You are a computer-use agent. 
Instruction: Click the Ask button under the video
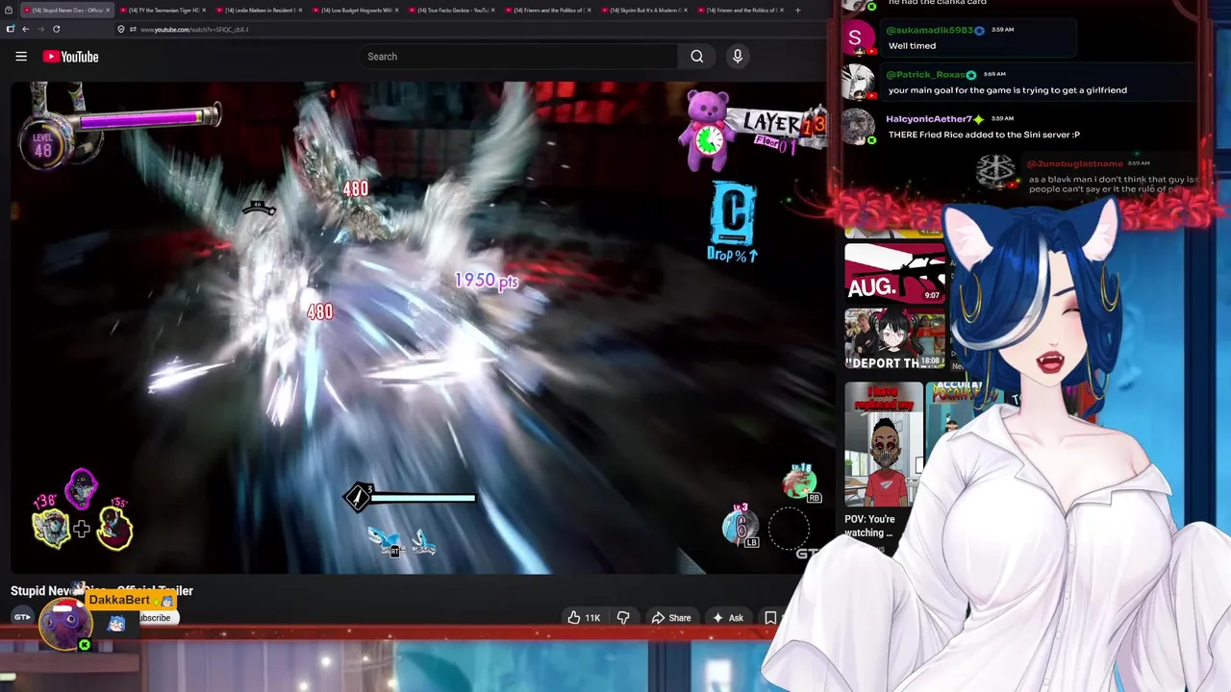tap(728, 618)
